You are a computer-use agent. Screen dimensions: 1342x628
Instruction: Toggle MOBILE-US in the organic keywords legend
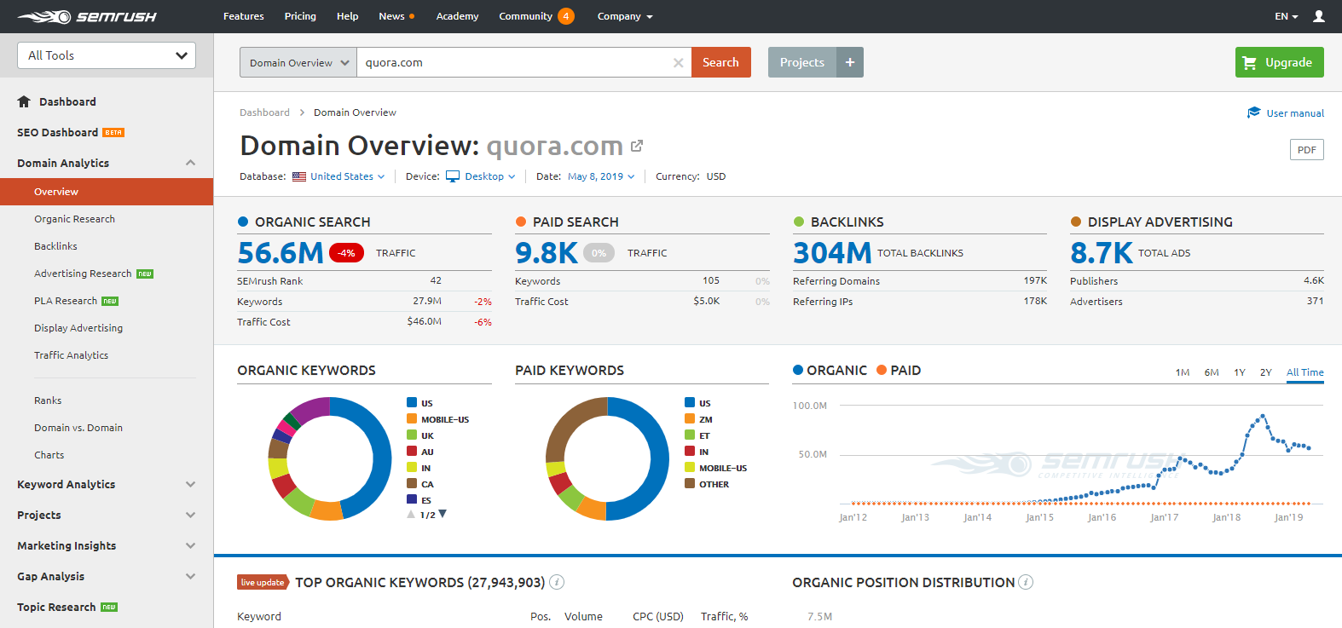pos(438,419)
